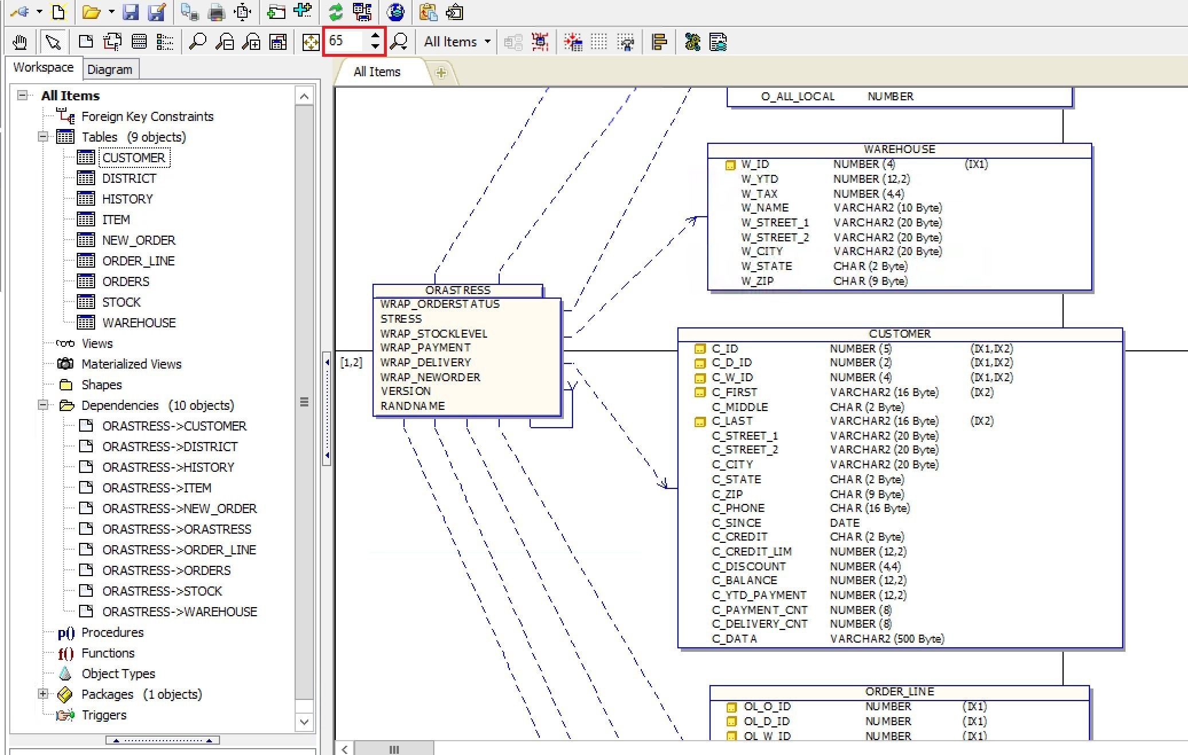Click Save As floppy disk with pencil icon
Screen dimensions: 1188x755
point(157,11)
